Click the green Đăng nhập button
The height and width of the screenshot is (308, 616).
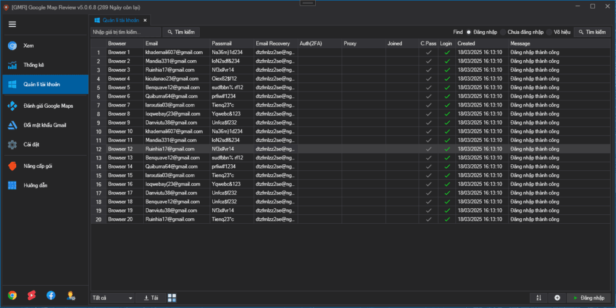589,298
